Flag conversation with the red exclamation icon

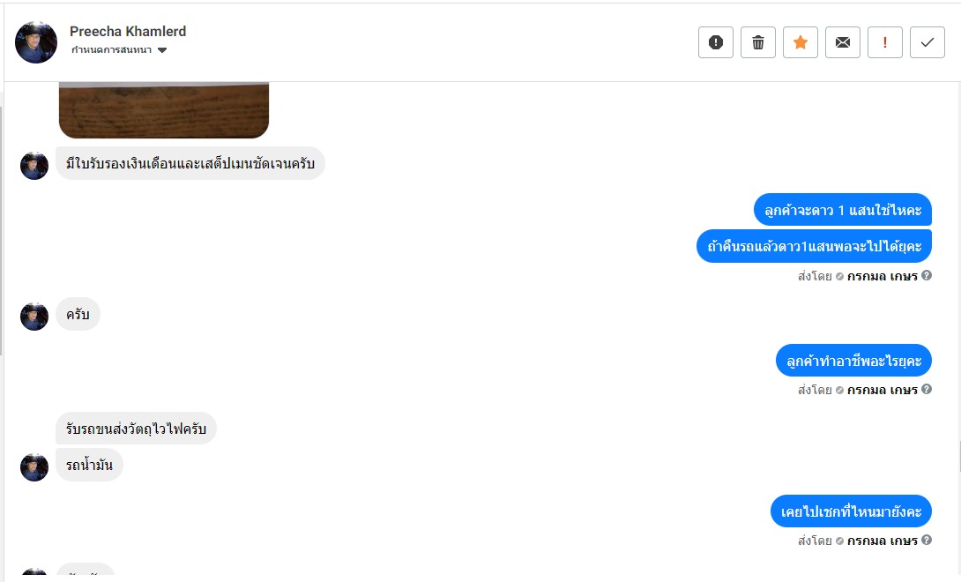(885, 42)
